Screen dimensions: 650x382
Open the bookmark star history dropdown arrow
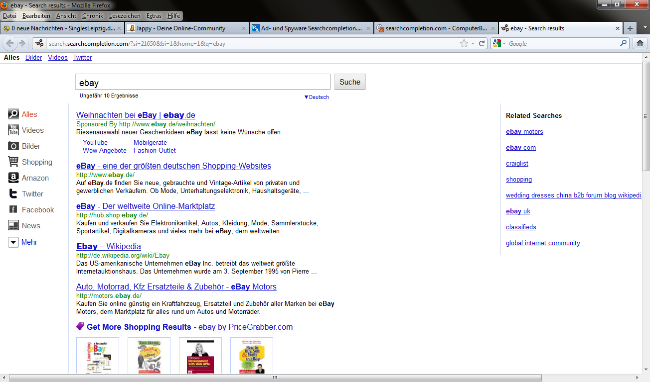[473, 44]
